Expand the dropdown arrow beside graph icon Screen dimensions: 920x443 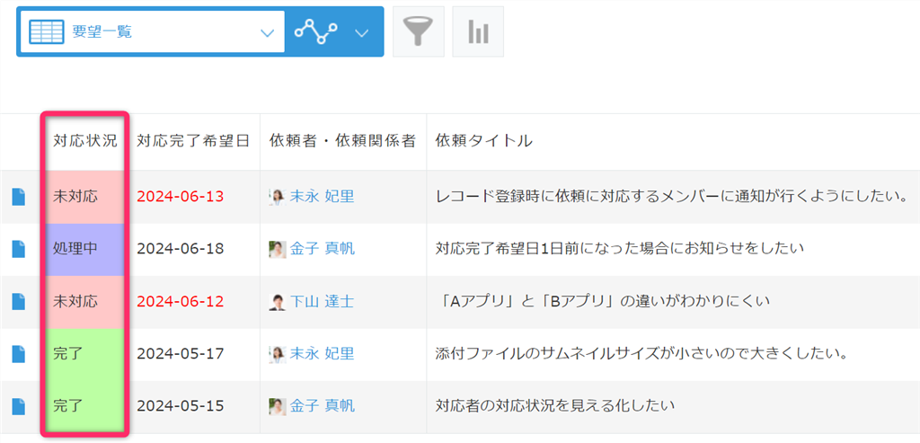(362, 32)
